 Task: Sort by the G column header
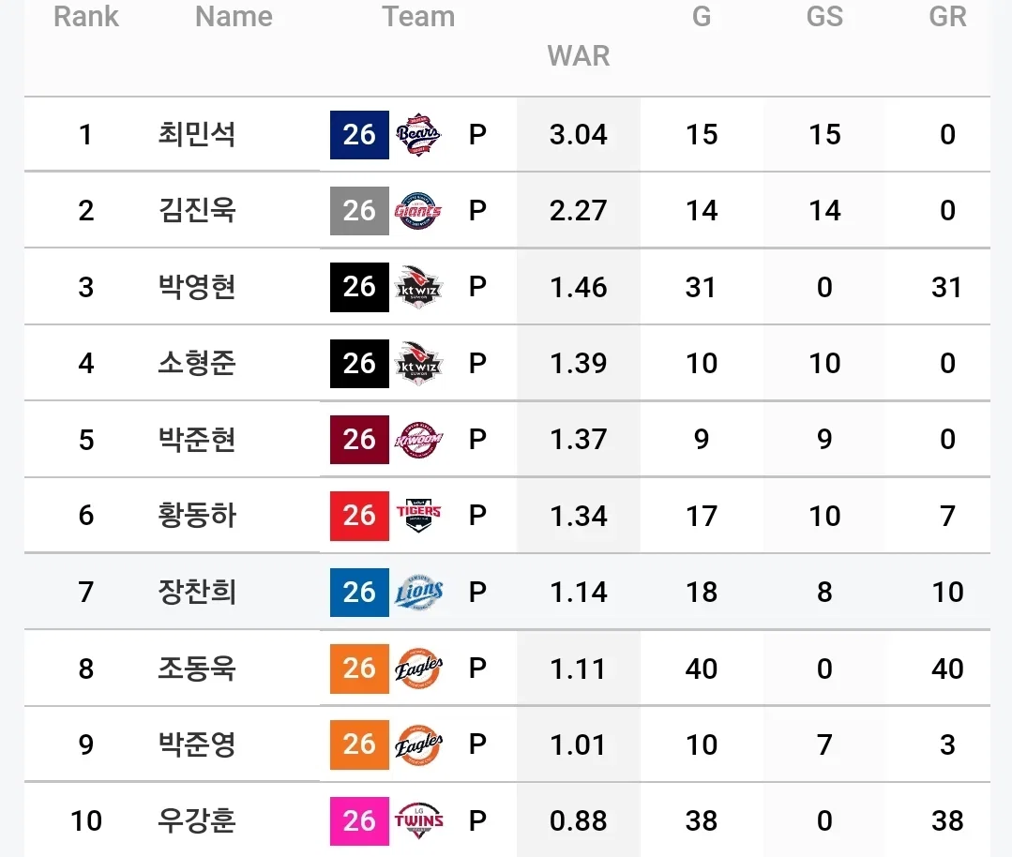[702, 16]
